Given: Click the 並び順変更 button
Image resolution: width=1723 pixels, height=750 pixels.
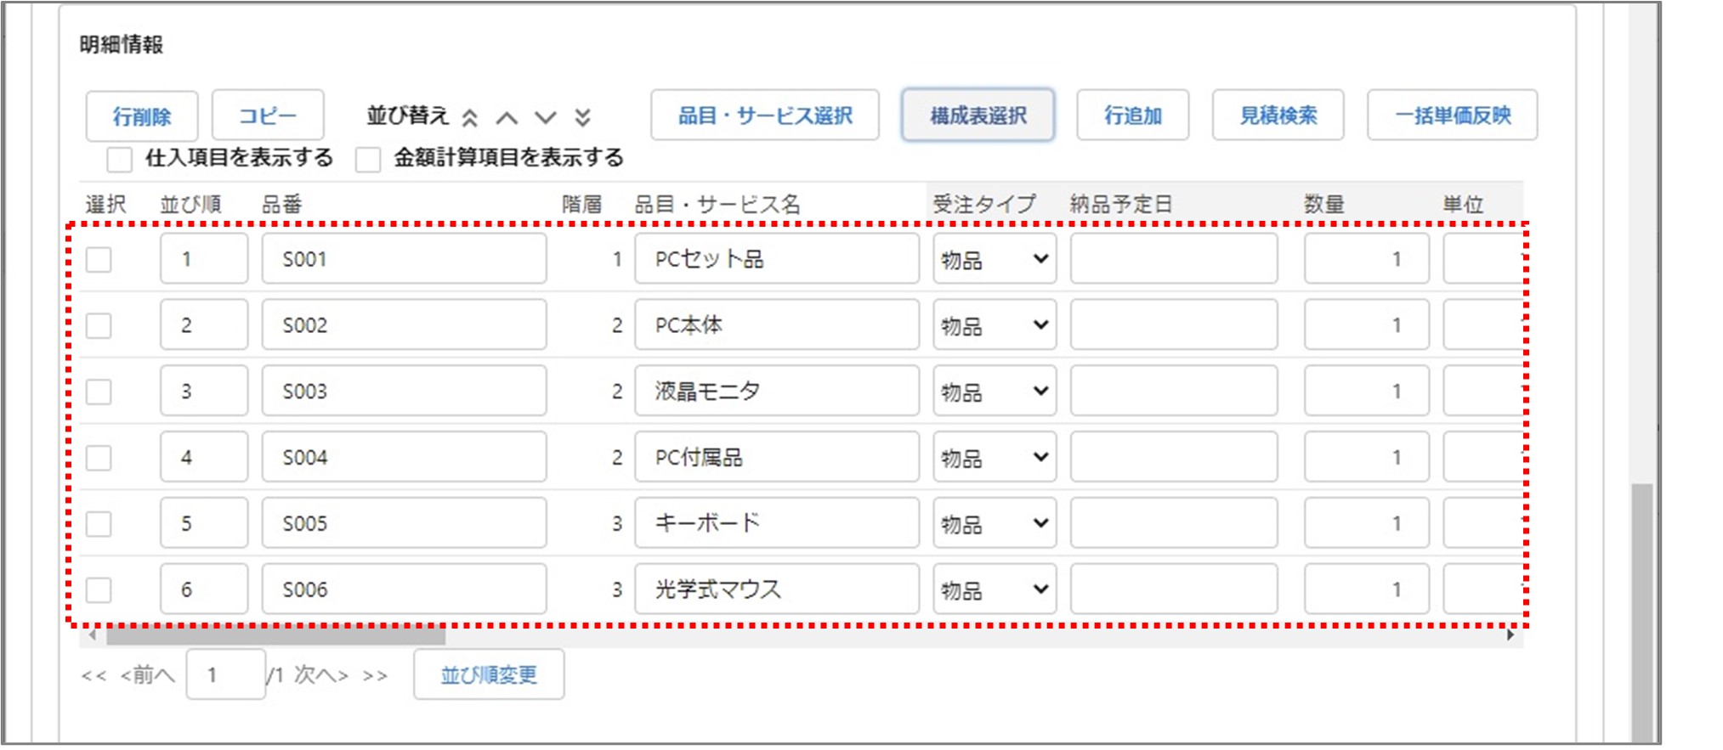Looking at the screenshot, I should pyautogui.click(x=489, y=675).
